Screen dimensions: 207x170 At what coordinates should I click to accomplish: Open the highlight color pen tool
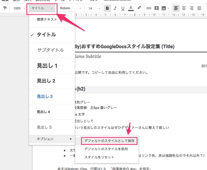coord(139,8)
